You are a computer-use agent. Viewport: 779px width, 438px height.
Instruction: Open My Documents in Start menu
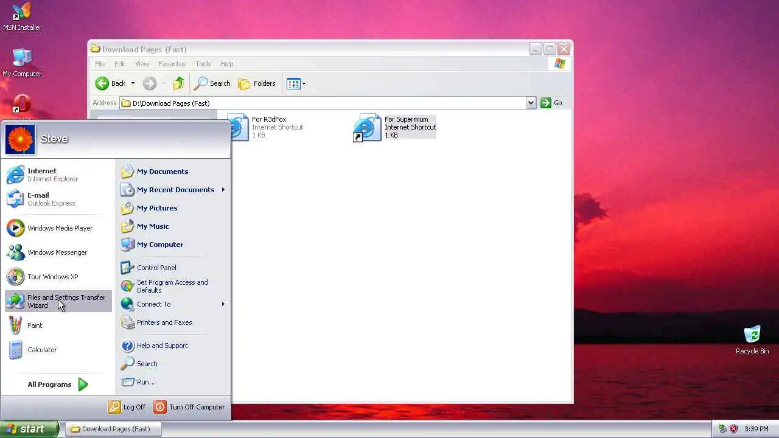tap(173, 172)
